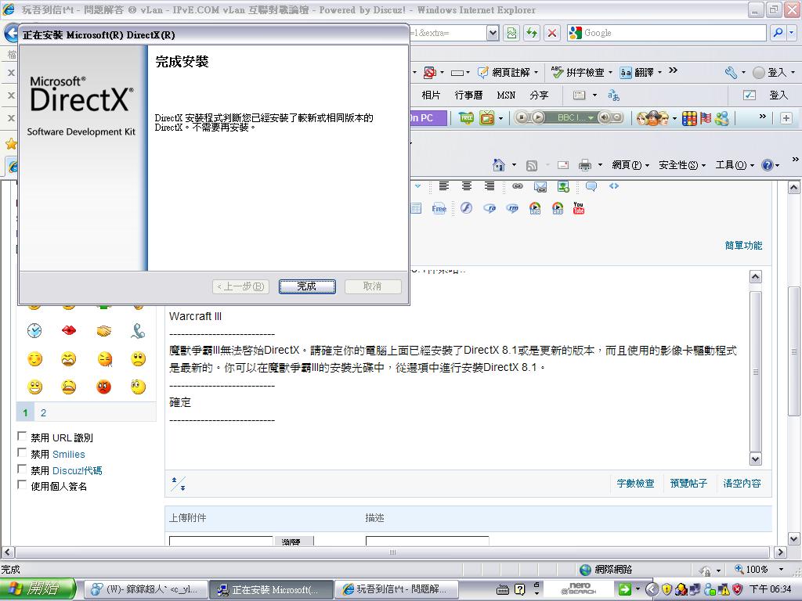Image resolution: width=802 pixels, height=601 pixels.
Task: Check the 禁用 URL 識別 checkbox
Action: coord(22,436)
